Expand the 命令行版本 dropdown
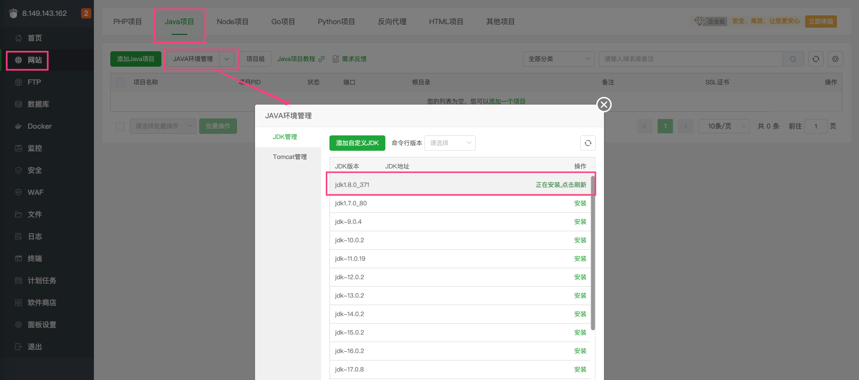The image size is (859, 380). click(x=450, y=143)
